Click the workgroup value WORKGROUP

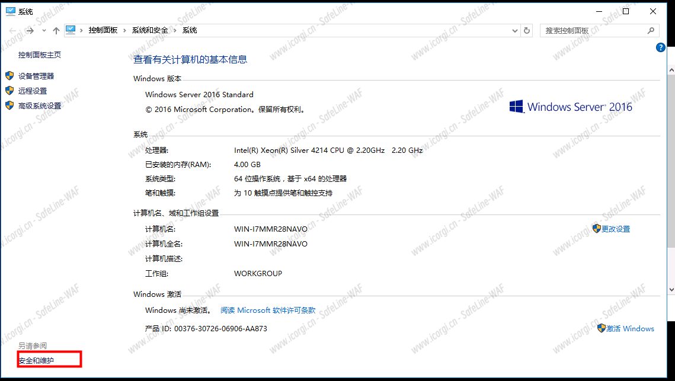click(x=258, y=273)
